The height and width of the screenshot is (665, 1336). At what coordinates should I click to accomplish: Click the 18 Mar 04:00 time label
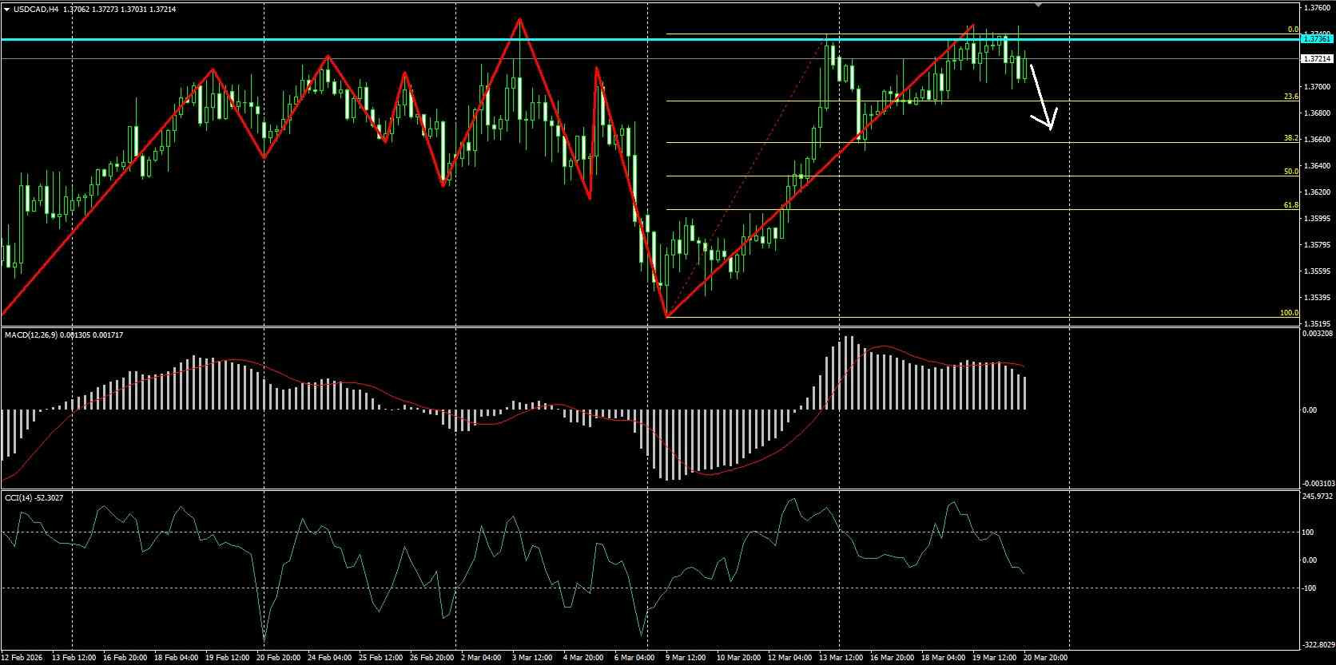pos(942,658)
